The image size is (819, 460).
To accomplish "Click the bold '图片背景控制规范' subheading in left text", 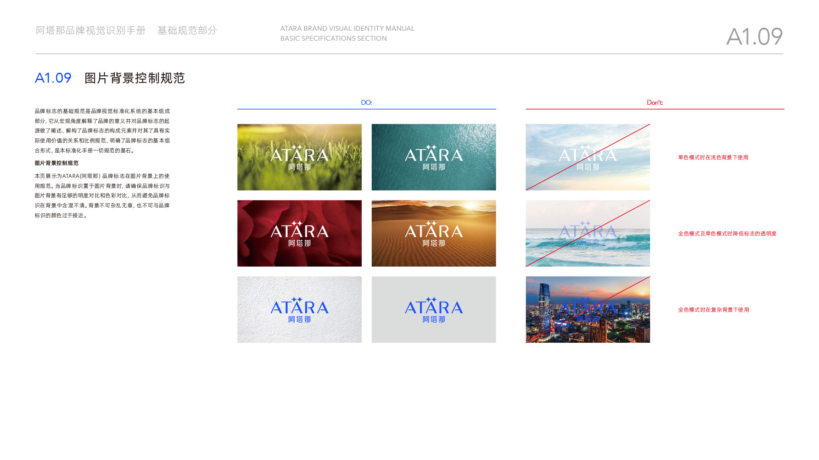I will [57, 163].
